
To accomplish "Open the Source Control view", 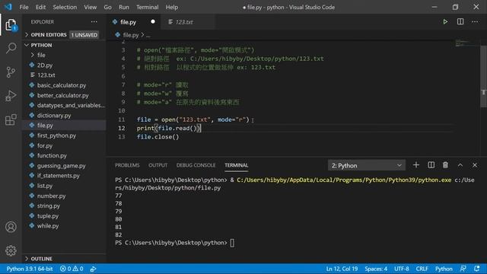I will click(x=11, y=72).
